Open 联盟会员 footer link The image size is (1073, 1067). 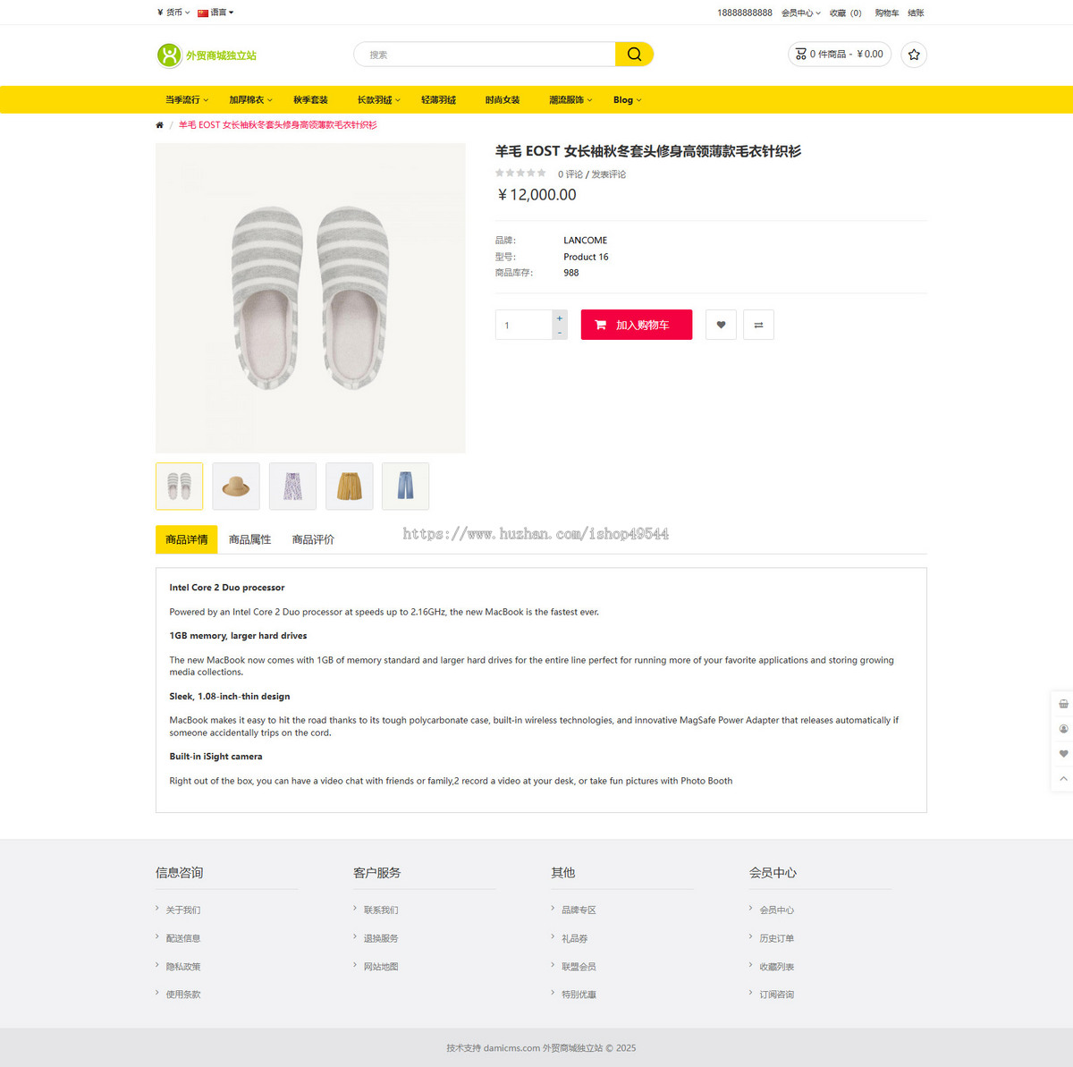pos(579,967)
